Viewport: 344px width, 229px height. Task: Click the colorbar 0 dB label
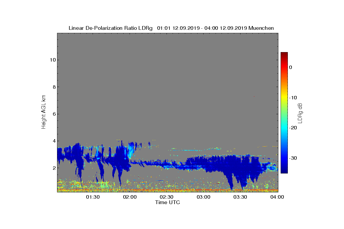pos(290,67)
